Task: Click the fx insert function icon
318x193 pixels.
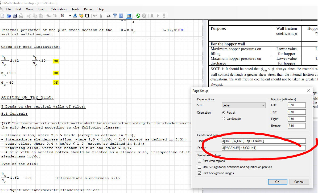Action: pyautogui.click(x=109, y=16)
